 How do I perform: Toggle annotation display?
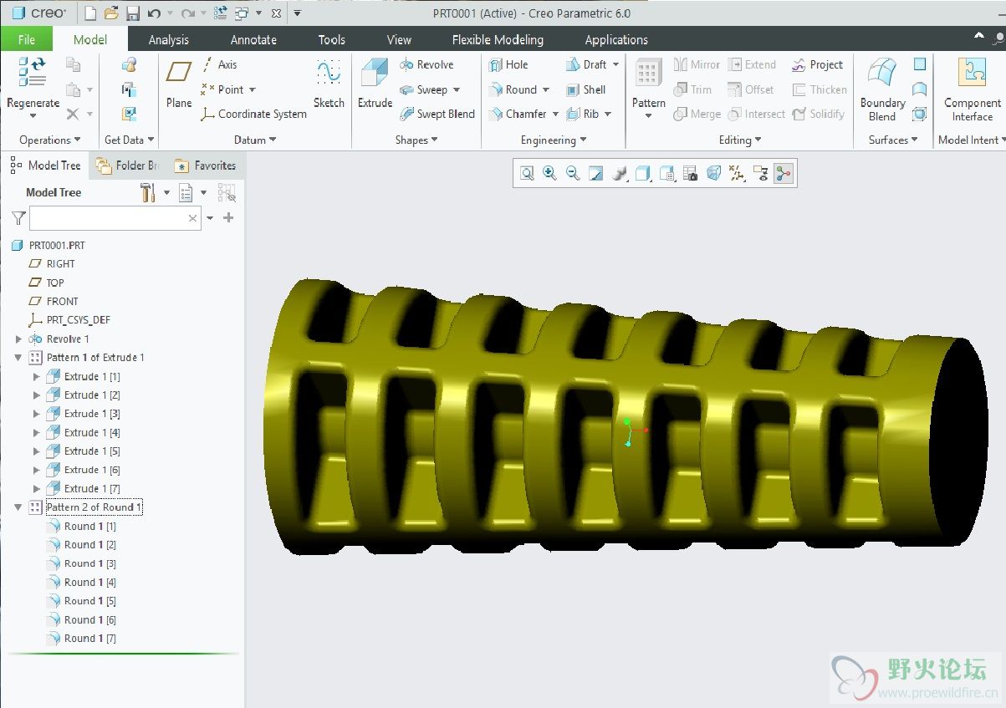(760, 173)
